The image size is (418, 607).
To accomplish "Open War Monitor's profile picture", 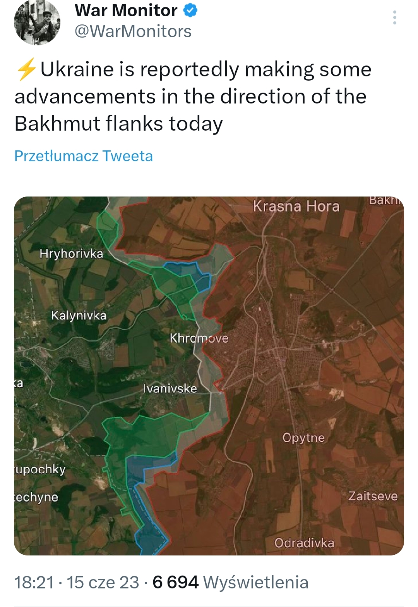I will pos(37,22).
